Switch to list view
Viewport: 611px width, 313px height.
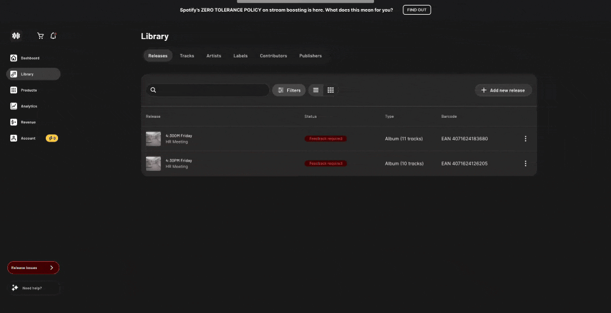(x=316, y=90)
